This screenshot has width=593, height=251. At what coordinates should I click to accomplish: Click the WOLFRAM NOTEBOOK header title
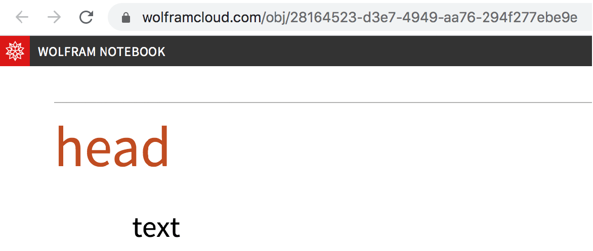[x=101, y=52]
